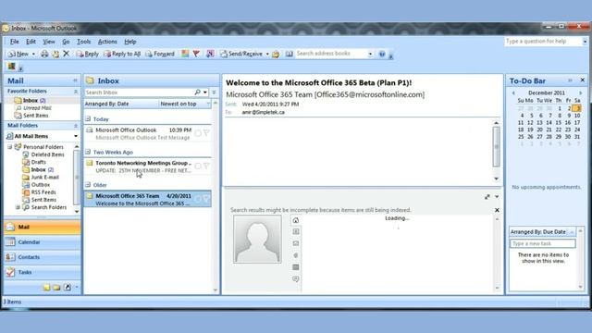
Task: Click the Move to Folder icon in toolbar
Action: (x=55, y=54)
